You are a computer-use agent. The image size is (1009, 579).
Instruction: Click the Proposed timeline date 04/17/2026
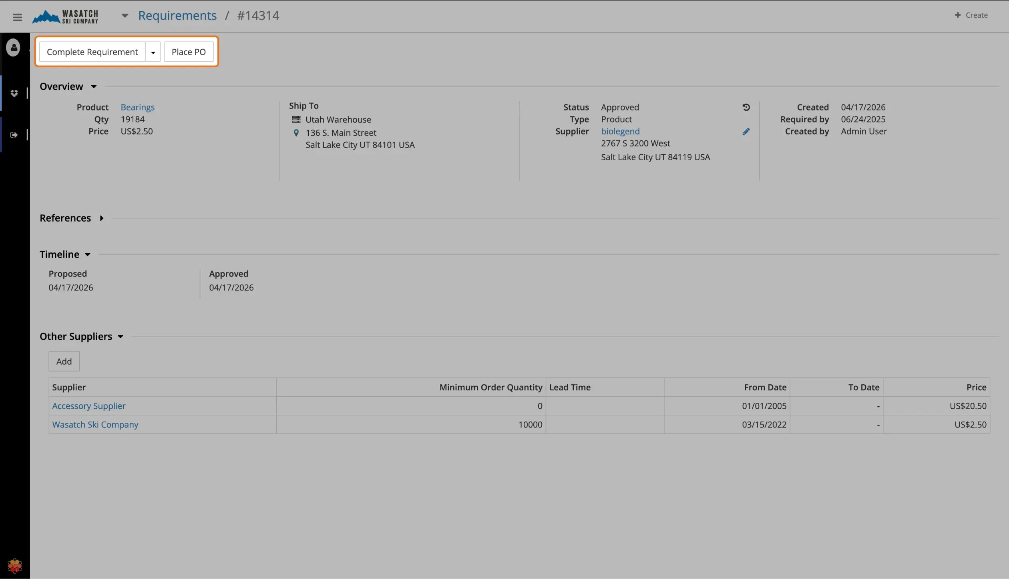tap(71, 287)
